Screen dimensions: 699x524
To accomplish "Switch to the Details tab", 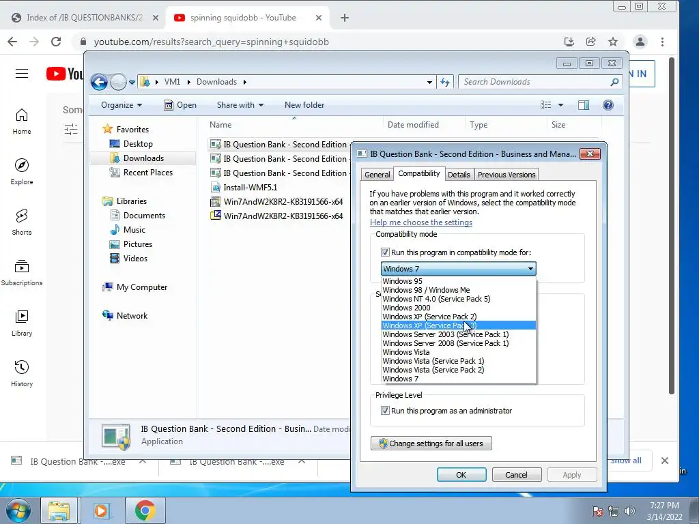I will point(459,175).
